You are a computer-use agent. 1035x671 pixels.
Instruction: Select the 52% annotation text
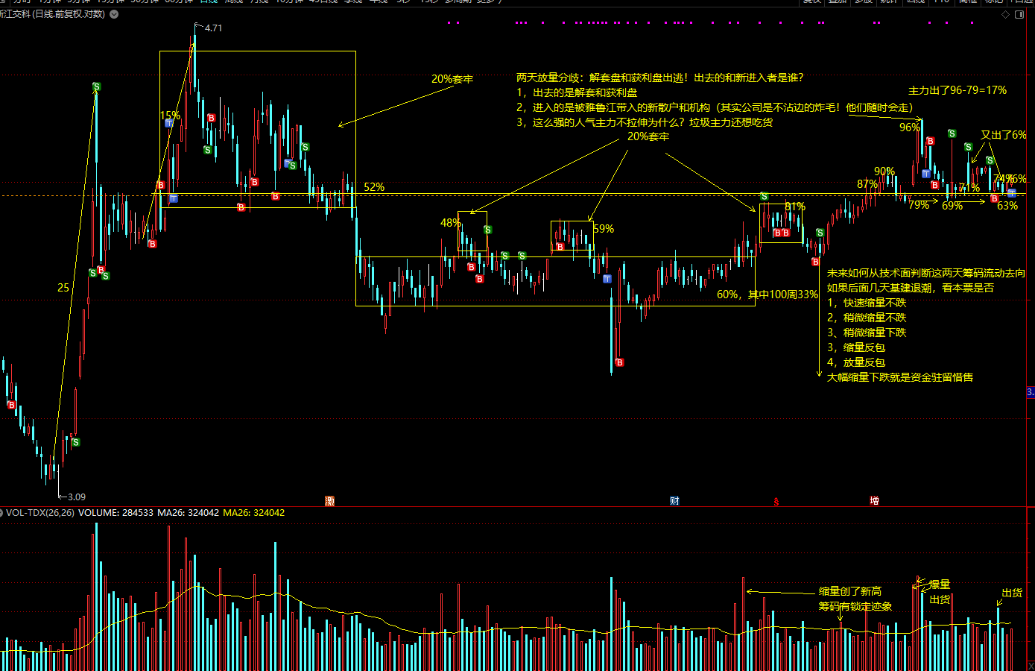click(x=374, y=187)
